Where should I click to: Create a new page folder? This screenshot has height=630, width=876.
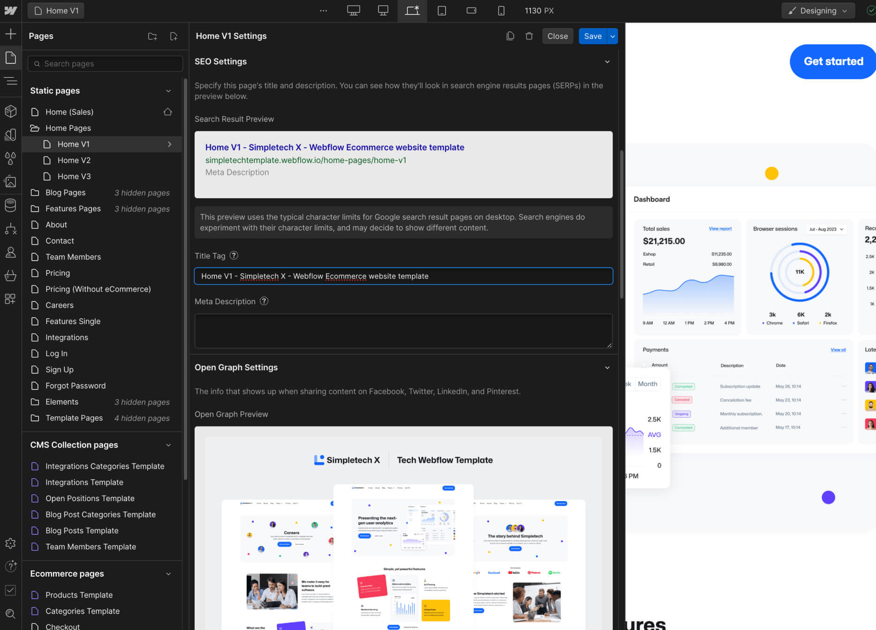pyautogui.click(x=152, y=36)
